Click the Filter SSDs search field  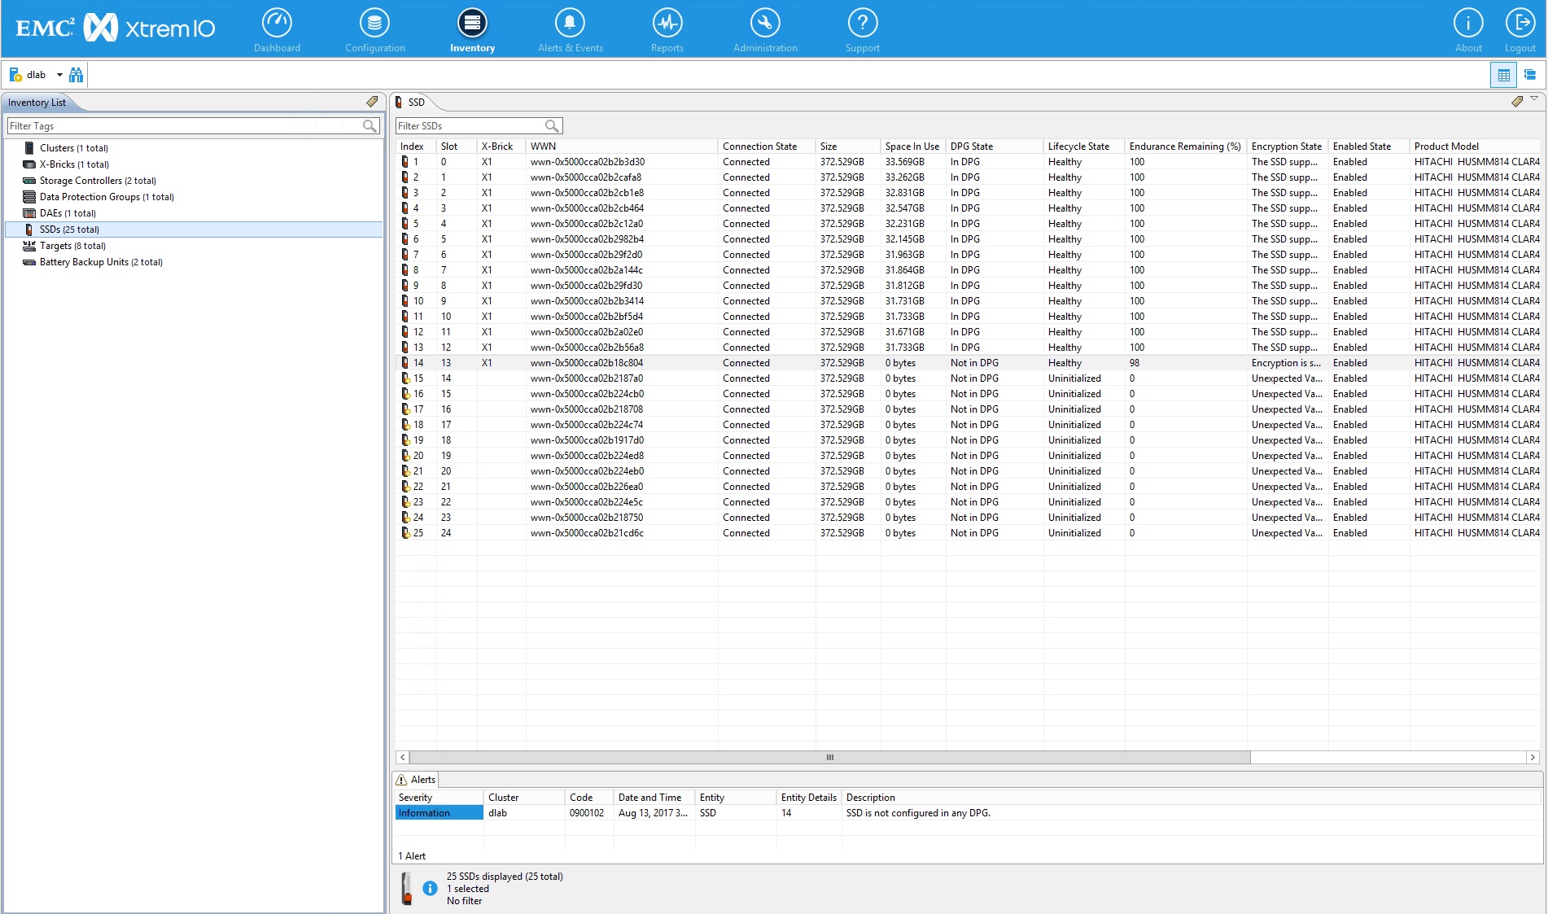472,125
